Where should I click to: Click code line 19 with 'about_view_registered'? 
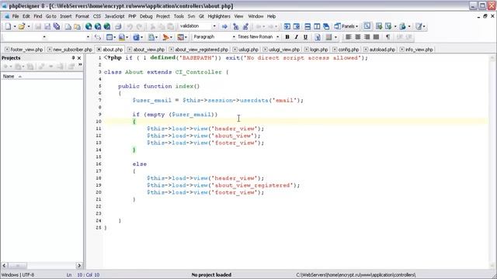click(223, 185)
